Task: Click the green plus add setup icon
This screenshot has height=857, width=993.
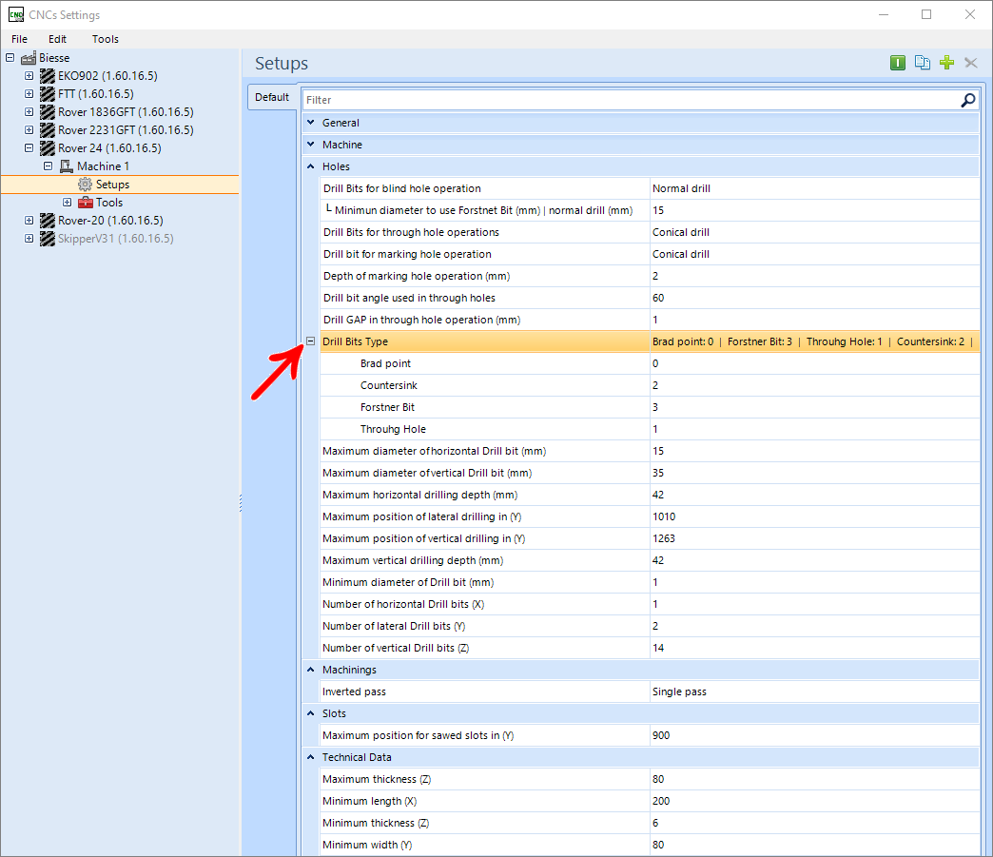Action: pyautogui.click(x=946, y=63)
